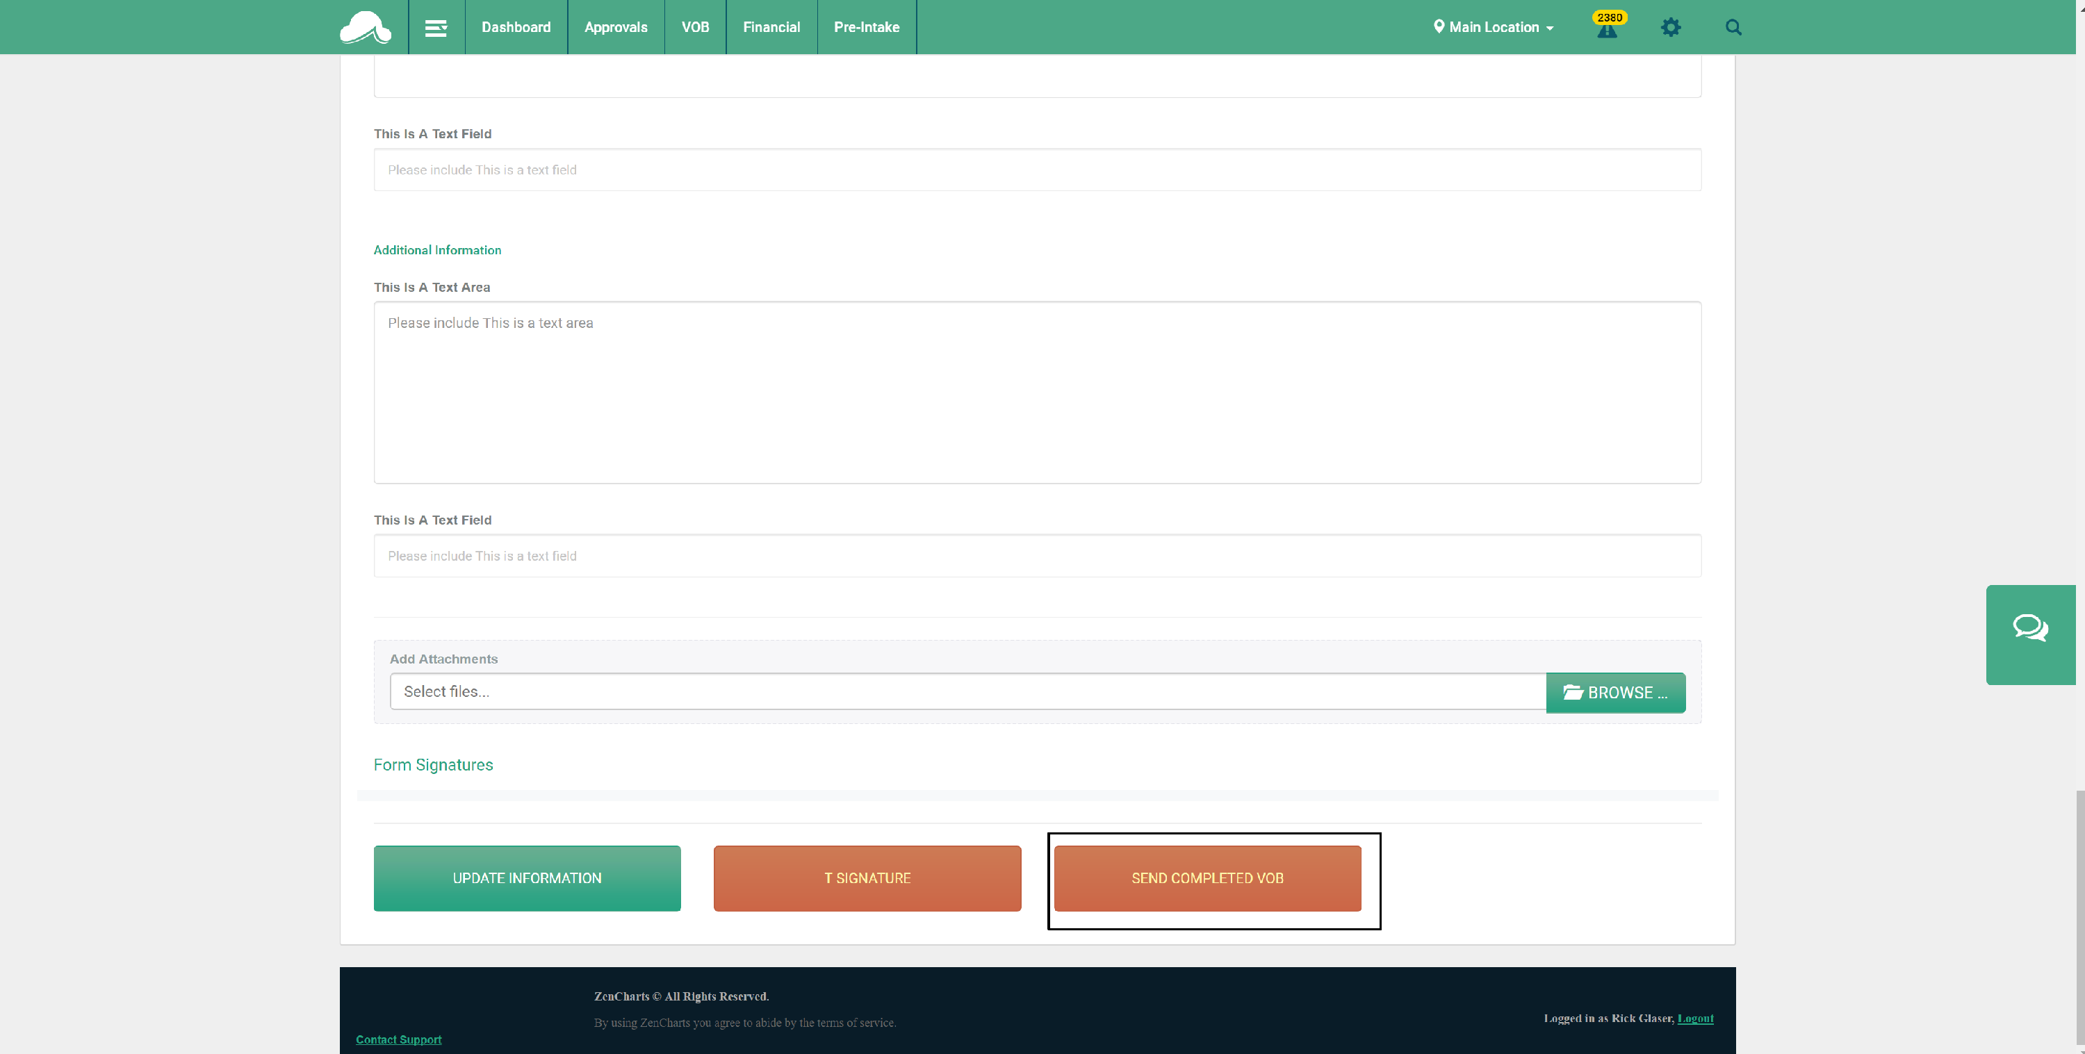This screenshot has width=2085, height=1054.
Task: Click the Update Information button
Action: [x=527, y=878]
